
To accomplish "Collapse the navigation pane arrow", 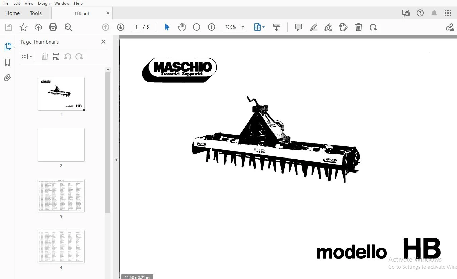I will pyautogui.click(x=116, y=160).
